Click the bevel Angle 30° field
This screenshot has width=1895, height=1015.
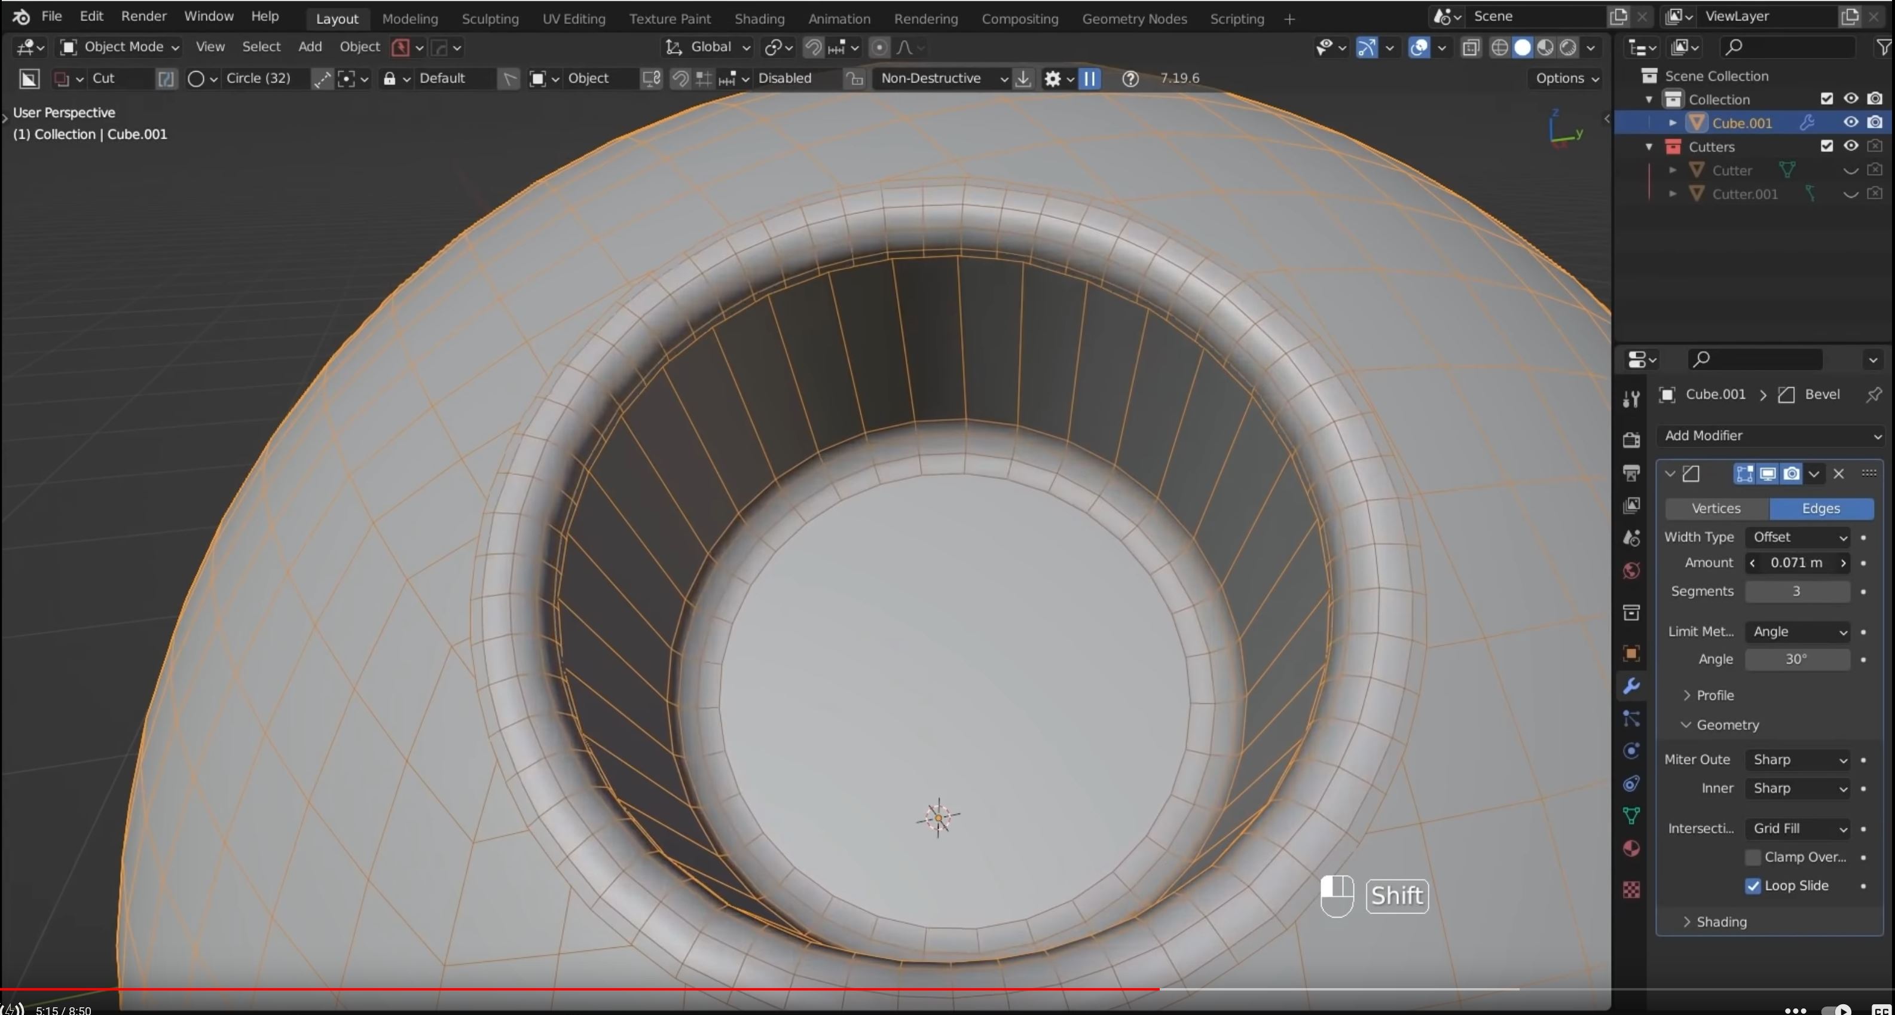tap(1797, 660)
